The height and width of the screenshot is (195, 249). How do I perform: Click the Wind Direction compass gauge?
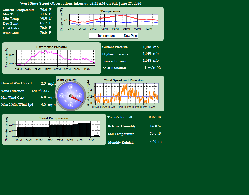[71, 96]
